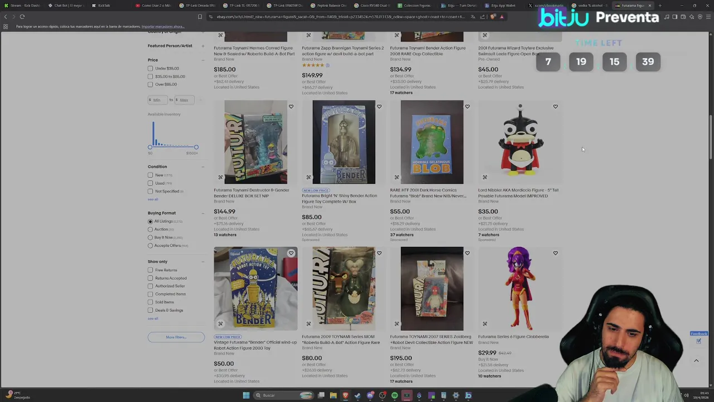Click scroll-to-top arrow button
The height and width of the screenshot is (402, 714).
point(696,361)
